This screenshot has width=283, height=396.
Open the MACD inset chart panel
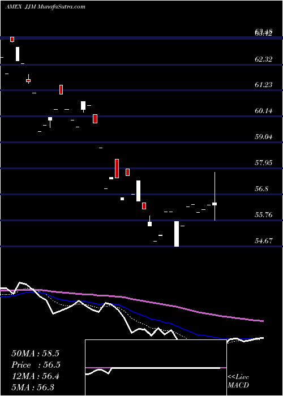(x=156, y=368)
